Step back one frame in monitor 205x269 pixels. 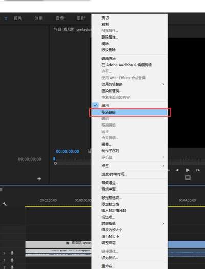178,170
